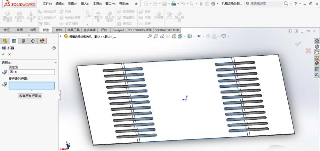Collapse the 选择 section chevron
Viewport: 320px width, 151px height.
coord(55,62)
